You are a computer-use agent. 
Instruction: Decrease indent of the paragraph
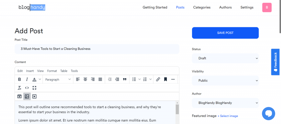110,79
